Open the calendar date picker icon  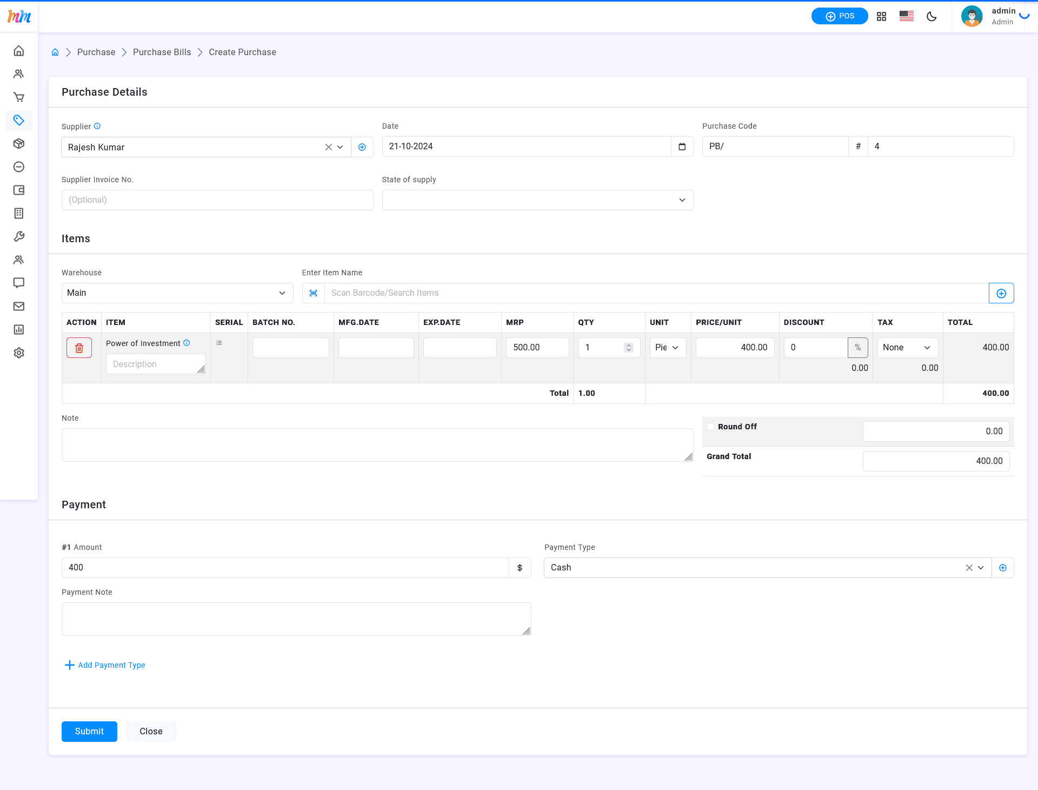pyautogui.click(x=682, y=147)
